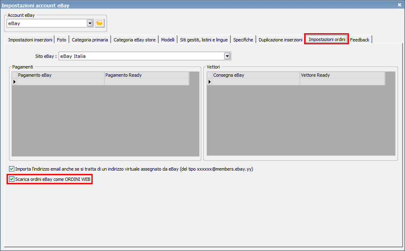Click the empty Pagamento eBay cell in first row
This screenshot has width=405, height=251.
[61, 82]
